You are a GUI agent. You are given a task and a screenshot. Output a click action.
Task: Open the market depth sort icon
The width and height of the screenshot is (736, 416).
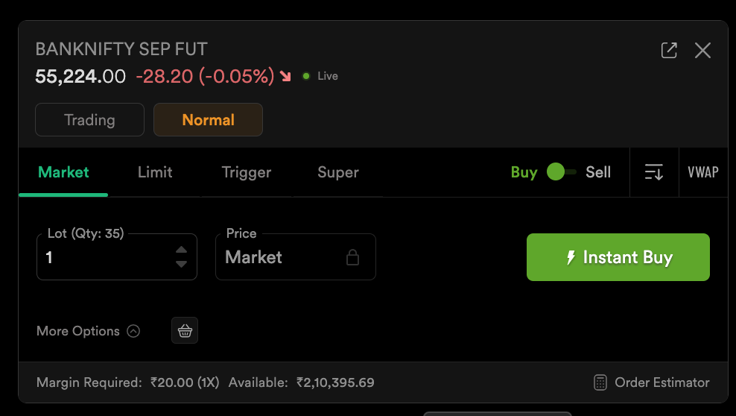[653, 172]
